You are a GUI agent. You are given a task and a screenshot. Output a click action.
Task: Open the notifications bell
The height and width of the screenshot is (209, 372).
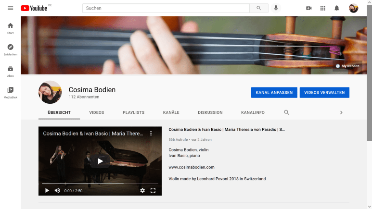coord(337,8)
